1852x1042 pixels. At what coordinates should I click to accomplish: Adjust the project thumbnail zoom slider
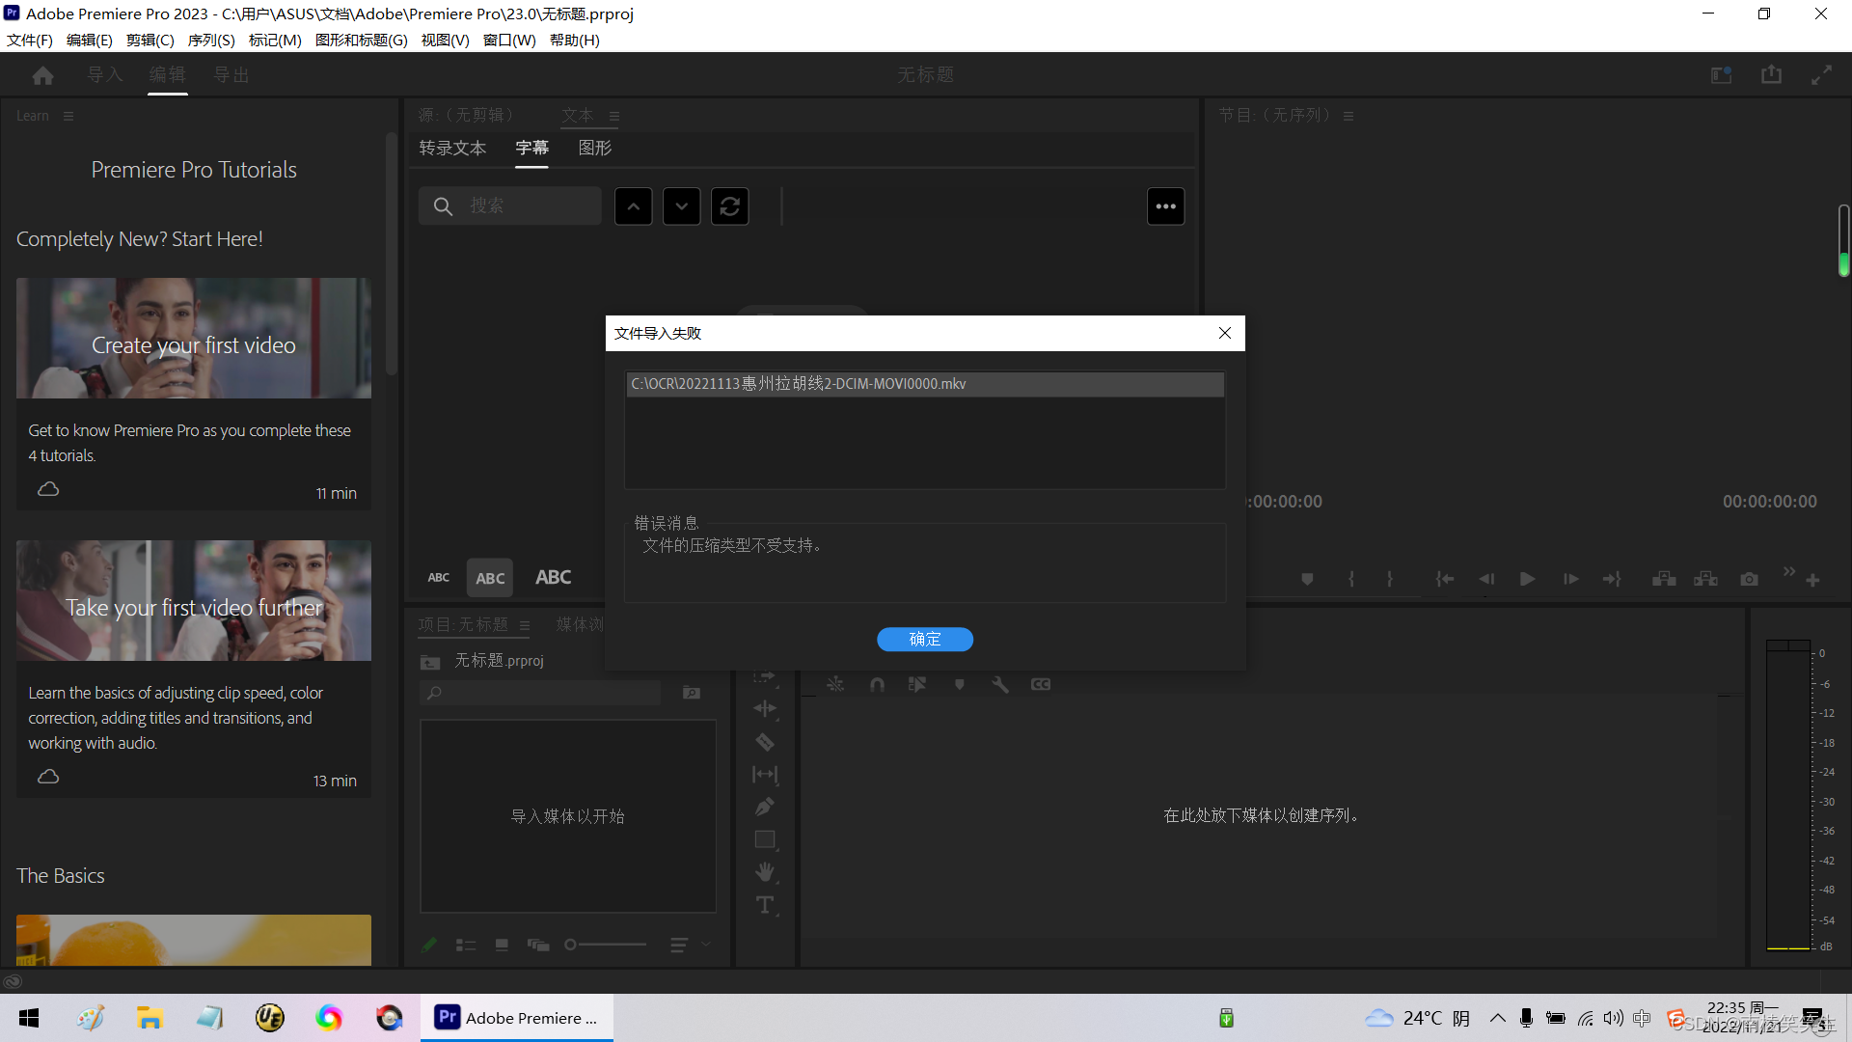(x=607, y=945)
